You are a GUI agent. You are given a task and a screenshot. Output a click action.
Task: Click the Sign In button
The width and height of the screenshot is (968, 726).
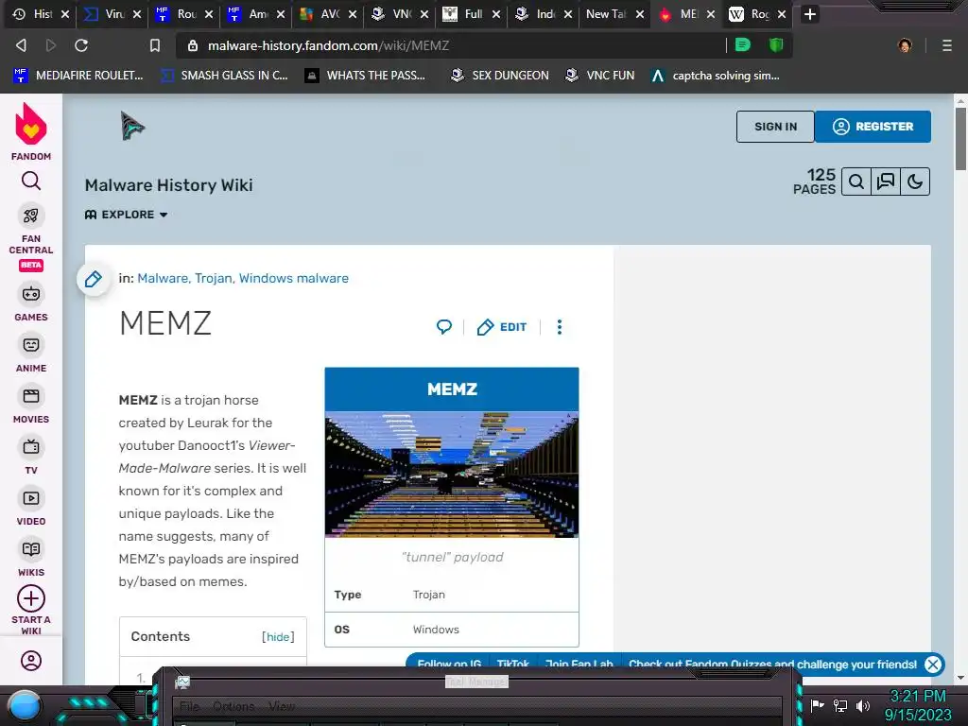775,127
